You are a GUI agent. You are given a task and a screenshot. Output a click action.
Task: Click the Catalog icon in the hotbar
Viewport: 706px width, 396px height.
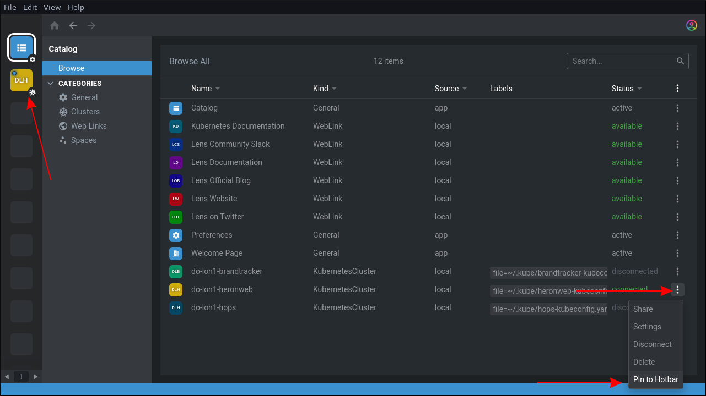click(x=21, y=47)
